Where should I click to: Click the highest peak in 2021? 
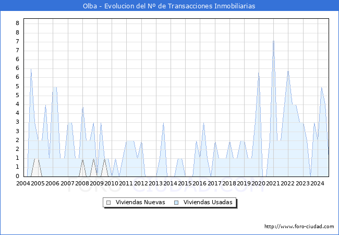coord(273,41)
